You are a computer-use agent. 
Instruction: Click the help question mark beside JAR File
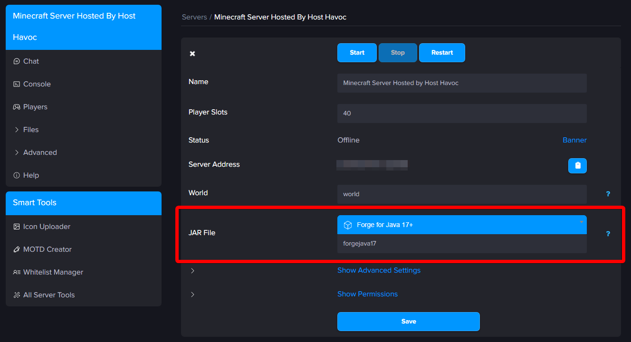point(608,234)
